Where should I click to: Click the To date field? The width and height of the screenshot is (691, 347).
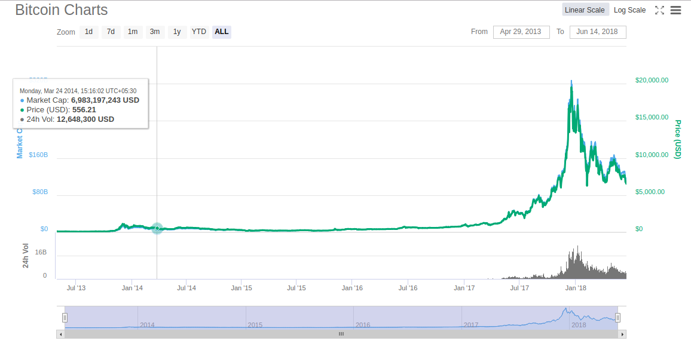click(598, 32)
